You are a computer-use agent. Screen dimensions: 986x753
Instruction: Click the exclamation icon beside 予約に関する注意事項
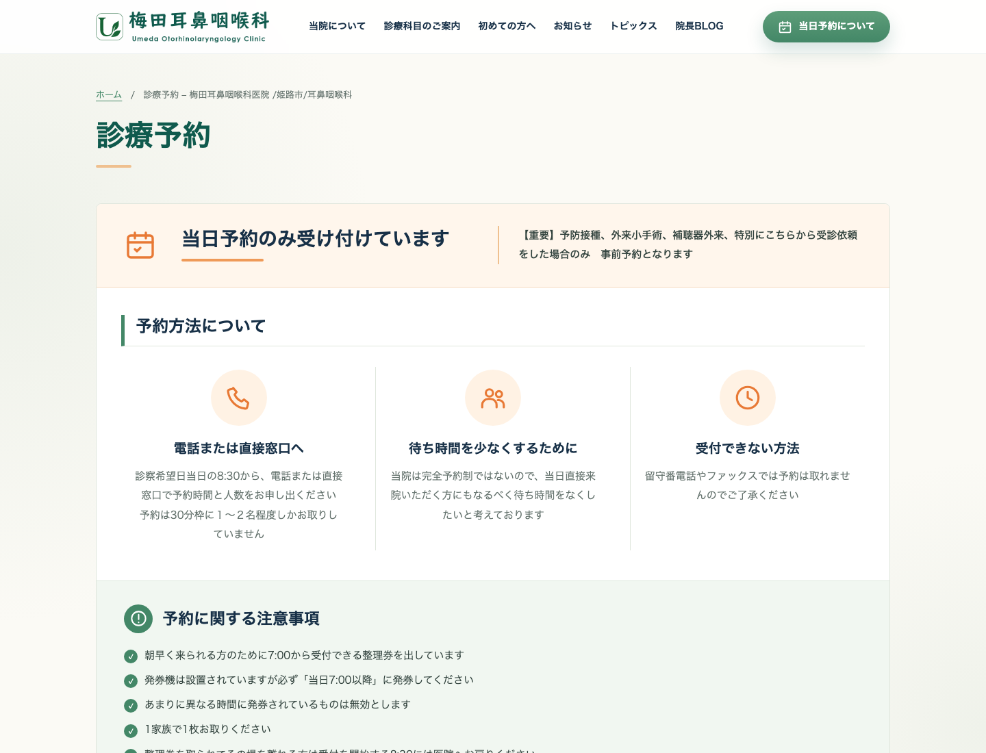(138, 619)
